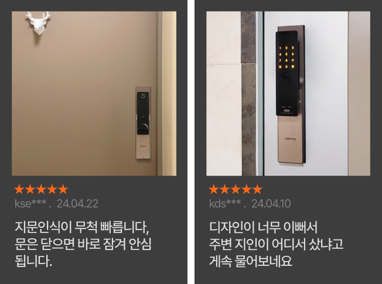This screenshot has width=382, height=284.
Task: Select reviewer name kse***
Action: [x=30, y=204]
